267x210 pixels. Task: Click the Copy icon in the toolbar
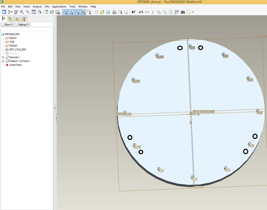[x=159, y=12]
